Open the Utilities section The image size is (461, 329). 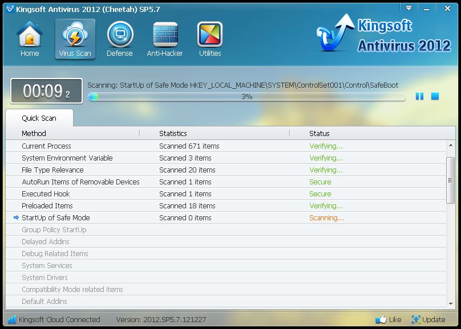coord(210,39)
